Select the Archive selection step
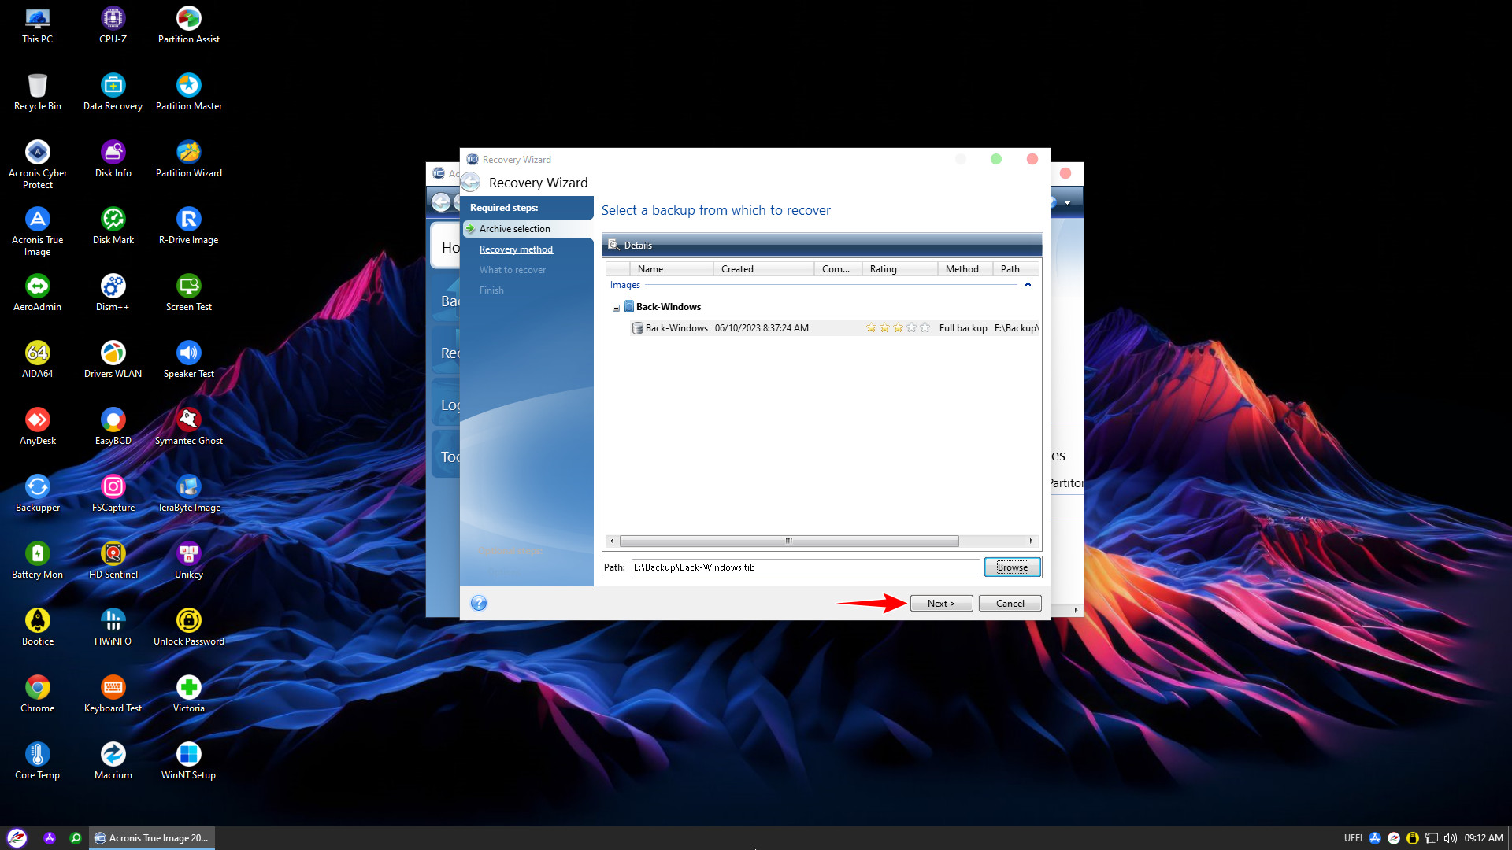1512x850 pixels. point(514,229)
